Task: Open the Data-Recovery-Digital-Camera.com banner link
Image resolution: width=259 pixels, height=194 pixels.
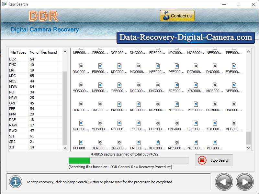Action: click(x=186, y=38)
